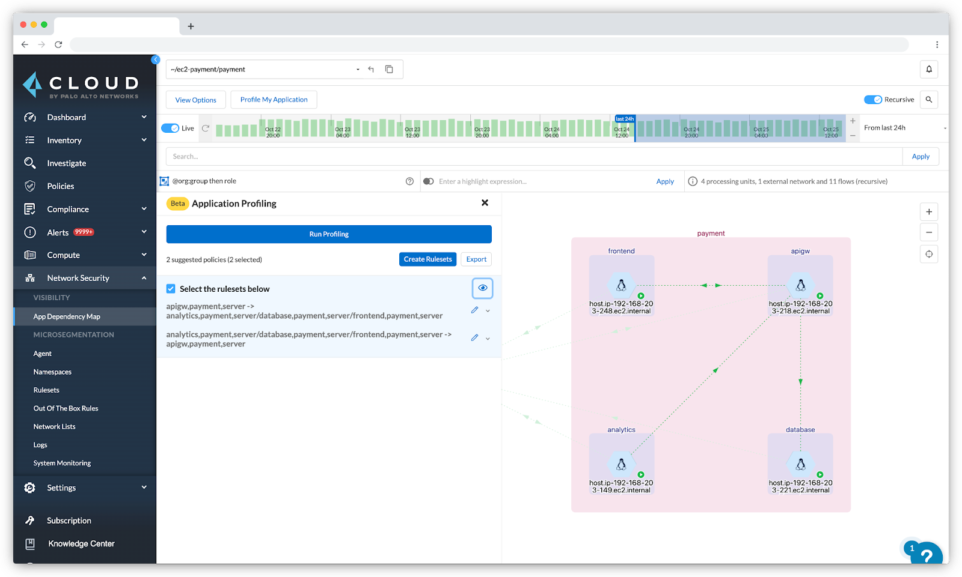This screenshot has width=962, height=577.
Task: Toggle the highlight expression switch
Action: click(429, 181)
